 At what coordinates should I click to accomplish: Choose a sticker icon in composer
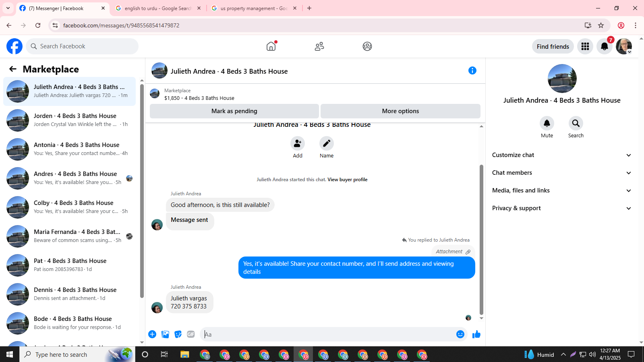[x=178, y=334]
